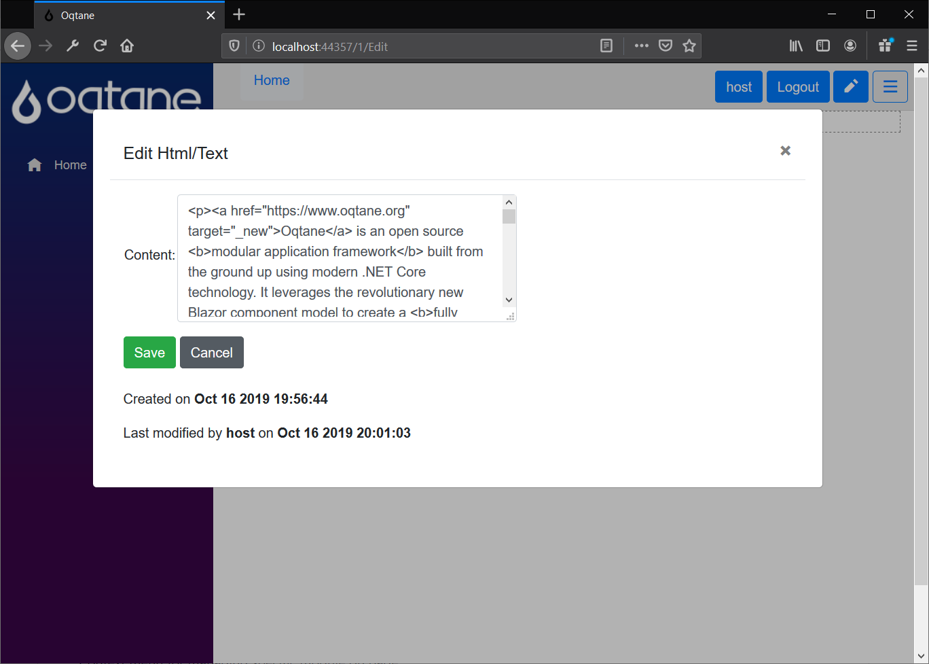Click the pencil edit mode icon
The width and height of the screenshot is (929, 664).
click(x=850, y=87)
